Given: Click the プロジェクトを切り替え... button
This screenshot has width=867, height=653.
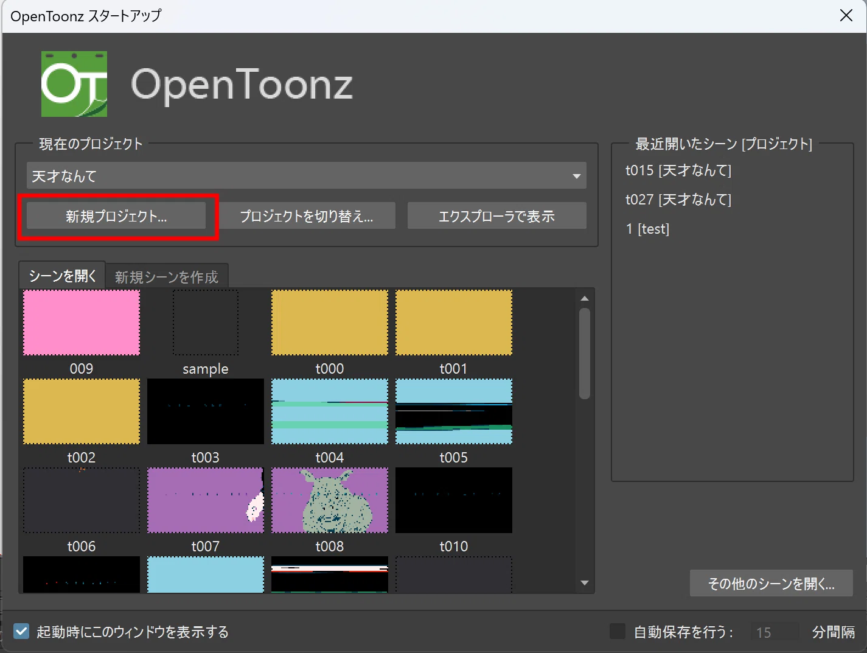Looking at the screenshot, I should tap(307, 216).
